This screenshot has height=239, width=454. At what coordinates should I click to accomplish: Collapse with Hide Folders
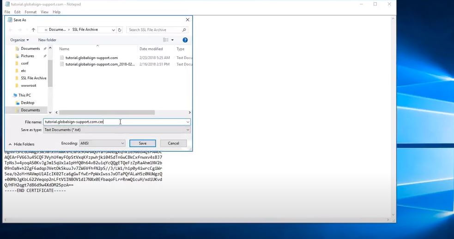click(x=21, y=144)
